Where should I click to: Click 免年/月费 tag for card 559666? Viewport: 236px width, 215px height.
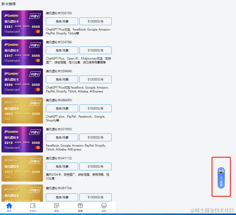[62, 79]
